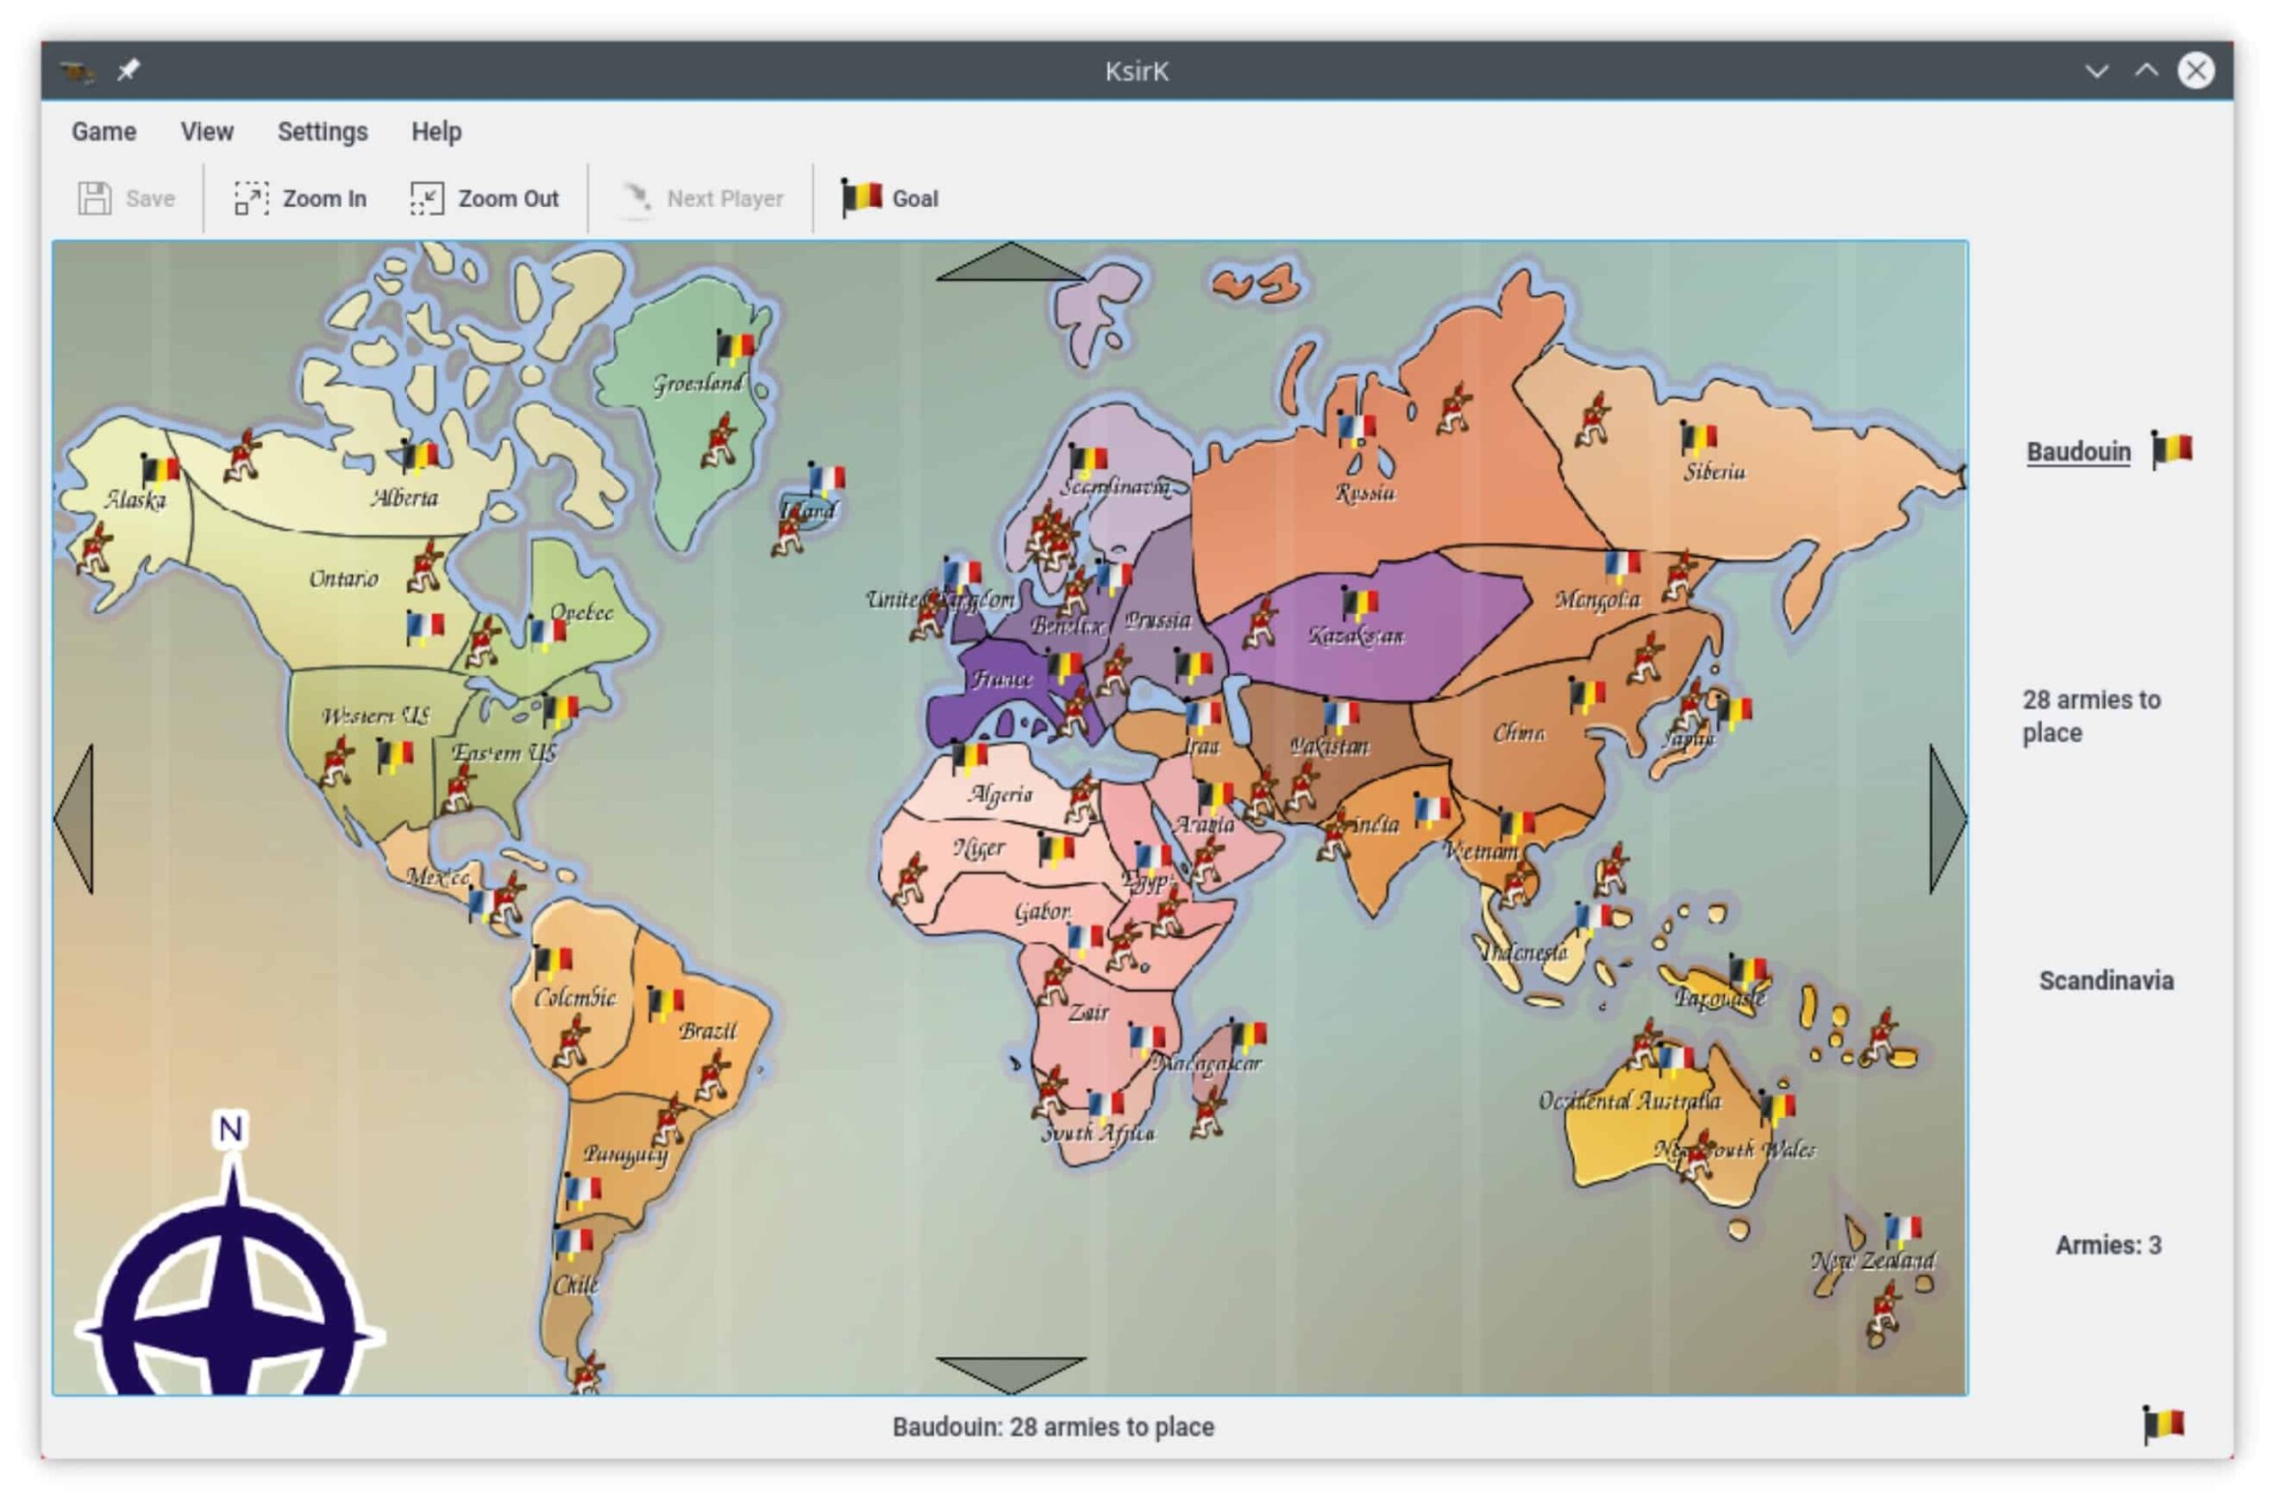The image size is (2275, 1500).
Task: Click the Belgian flag next to the Baudouin label
Action: (x=2172, y=449)
